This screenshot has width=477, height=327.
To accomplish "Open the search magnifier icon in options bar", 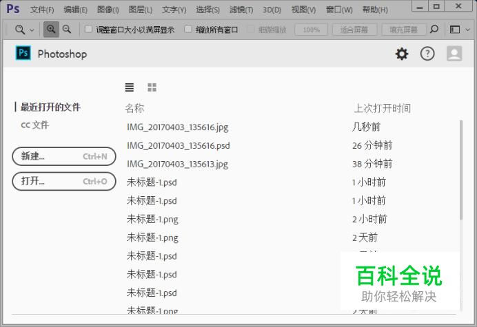I will (434, 29).
